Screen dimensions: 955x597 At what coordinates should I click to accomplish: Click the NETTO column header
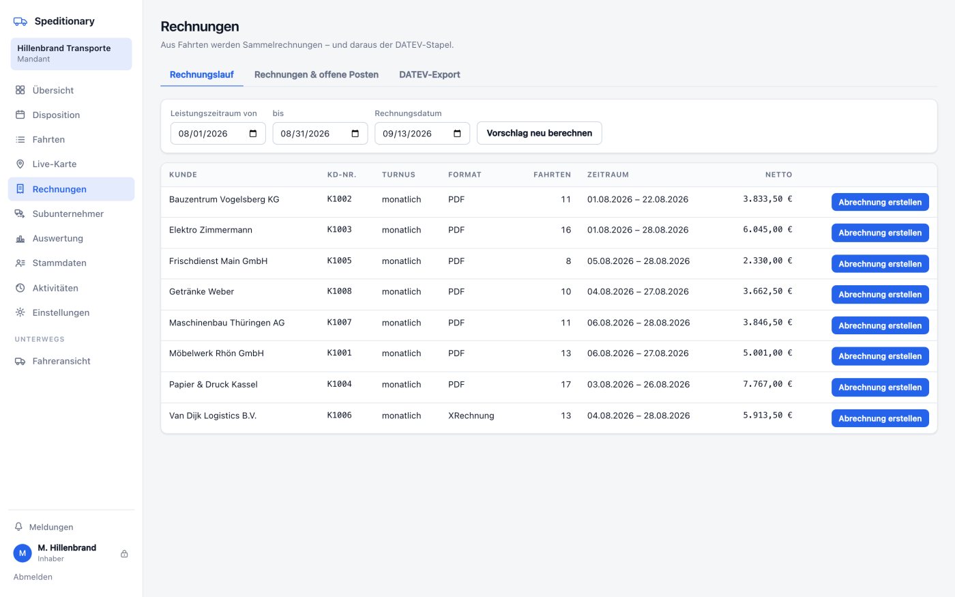(x=778, y=175)
